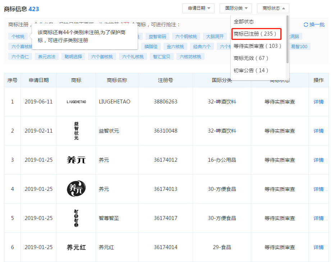Click the 经典六个 suggestion tag
Screen dimensions: 331x262
tap(202, 46)
